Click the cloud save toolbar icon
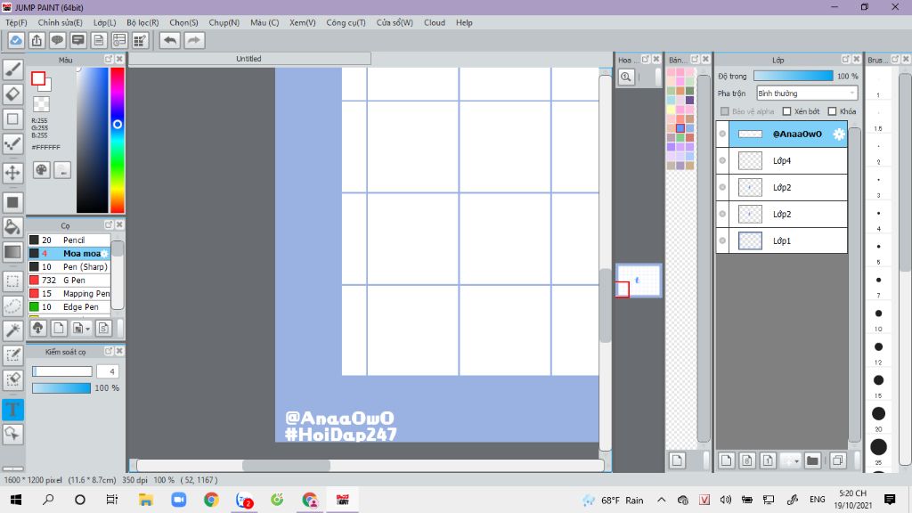Image resolution: width=912 pixels, height=513 pixels. 16,40
